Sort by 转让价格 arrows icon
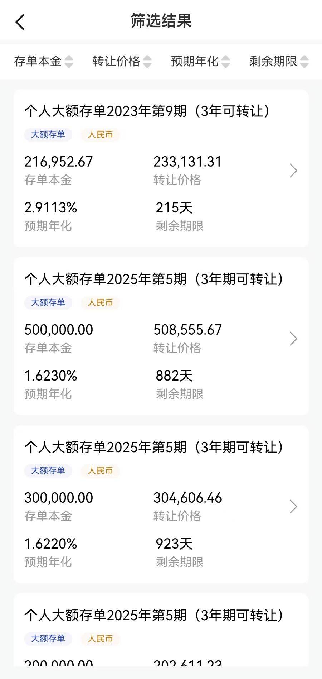The image size is (322, 679). tap(147, 62)
